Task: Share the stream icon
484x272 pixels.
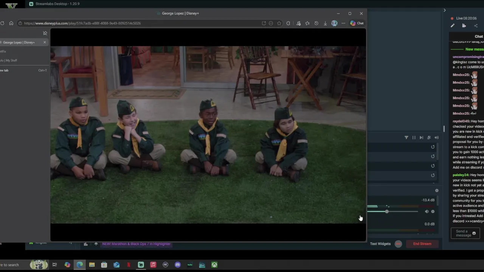Action: coord(476,26)
